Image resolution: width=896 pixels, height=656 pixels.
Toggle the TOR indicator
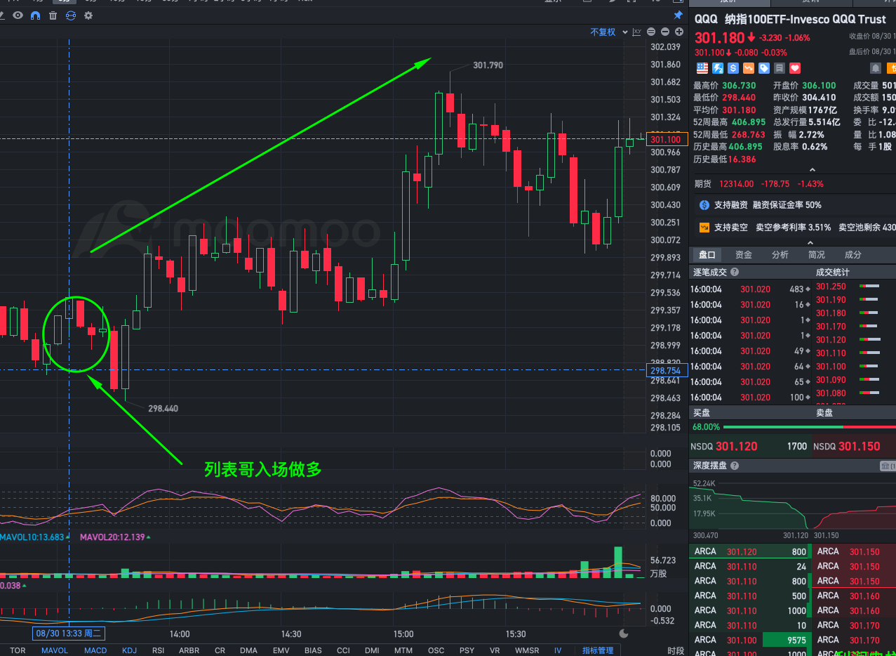[x=18, y=650]
